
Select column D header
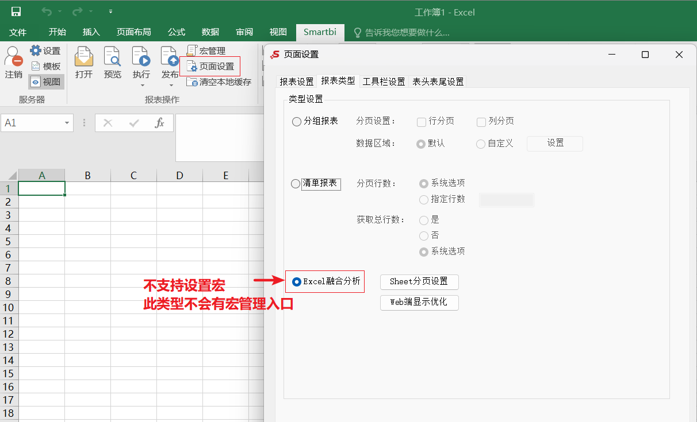point(179,175)
